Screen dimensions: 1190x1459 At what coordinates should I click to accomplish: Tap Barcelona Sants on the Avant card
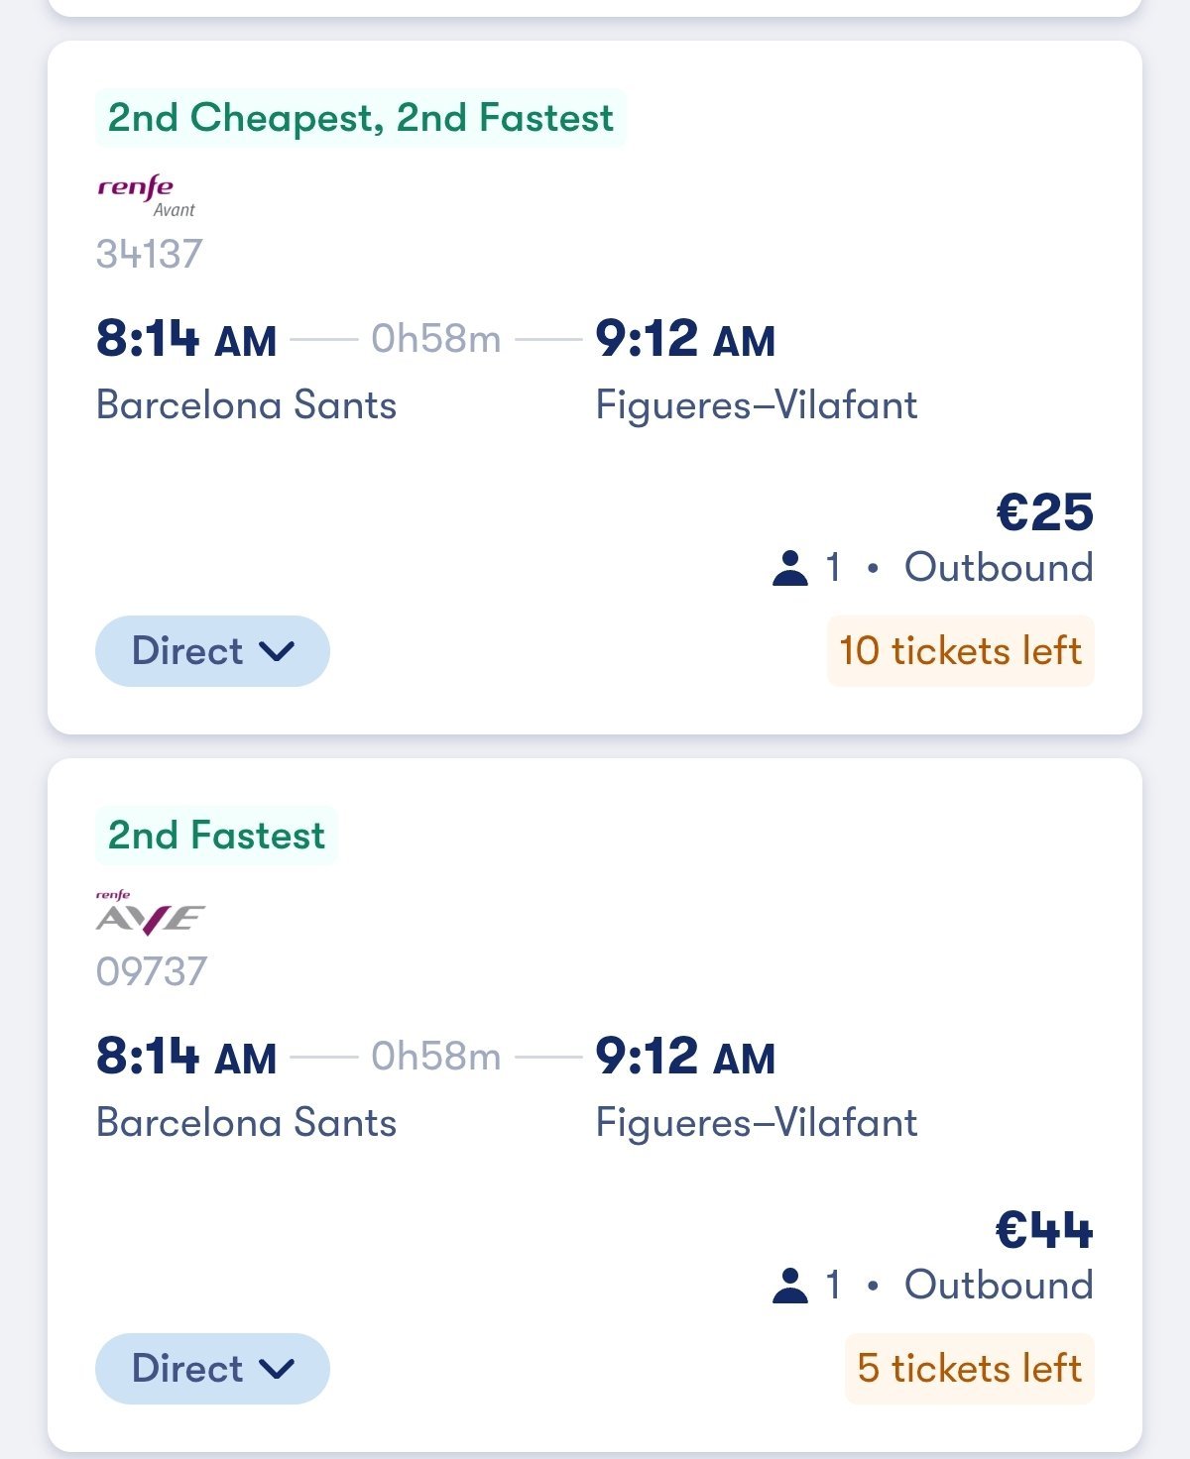(x=246, y=405)
